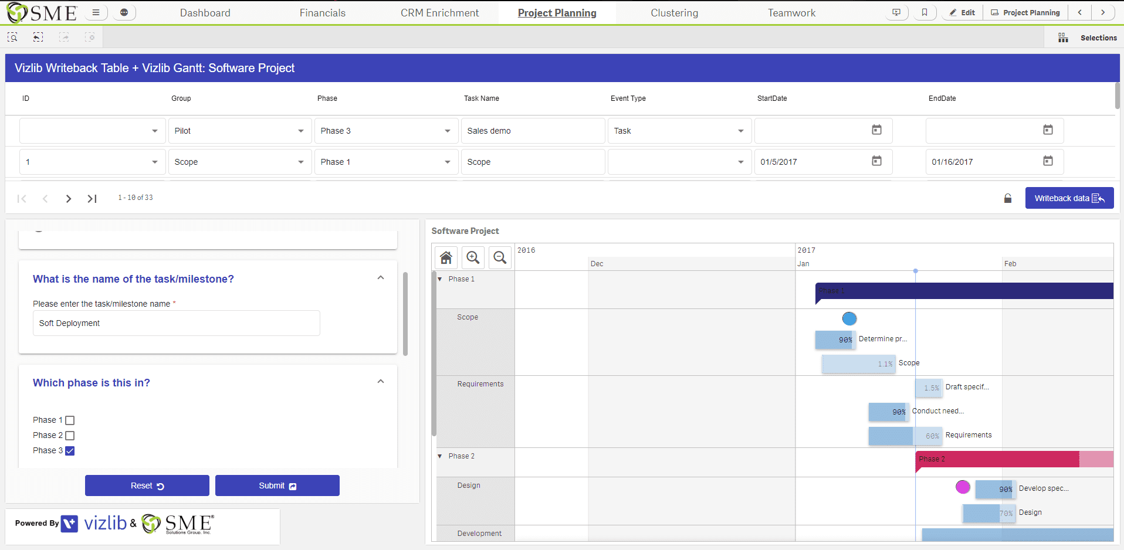Open the Group dropdown showing Pilot
The width and height of the screenshot is (1124, 550).
click(239, 131)
